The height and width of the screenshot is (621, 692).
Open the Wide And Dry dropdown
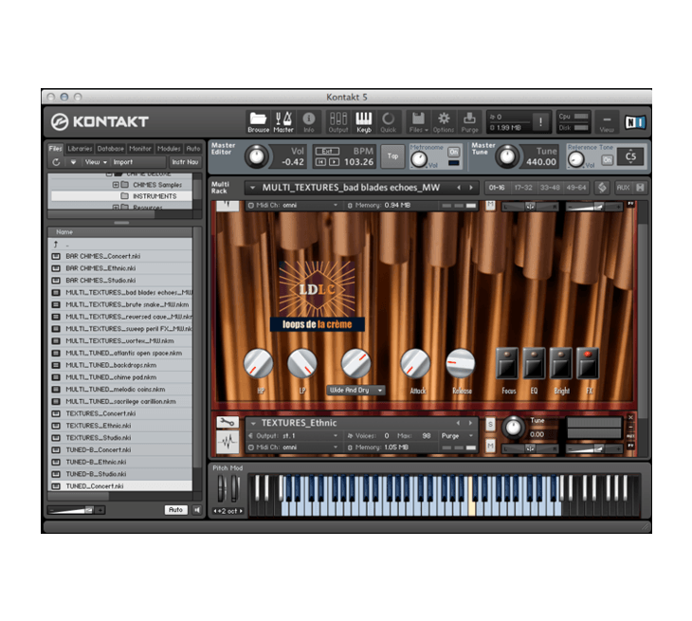click(355, 391)
